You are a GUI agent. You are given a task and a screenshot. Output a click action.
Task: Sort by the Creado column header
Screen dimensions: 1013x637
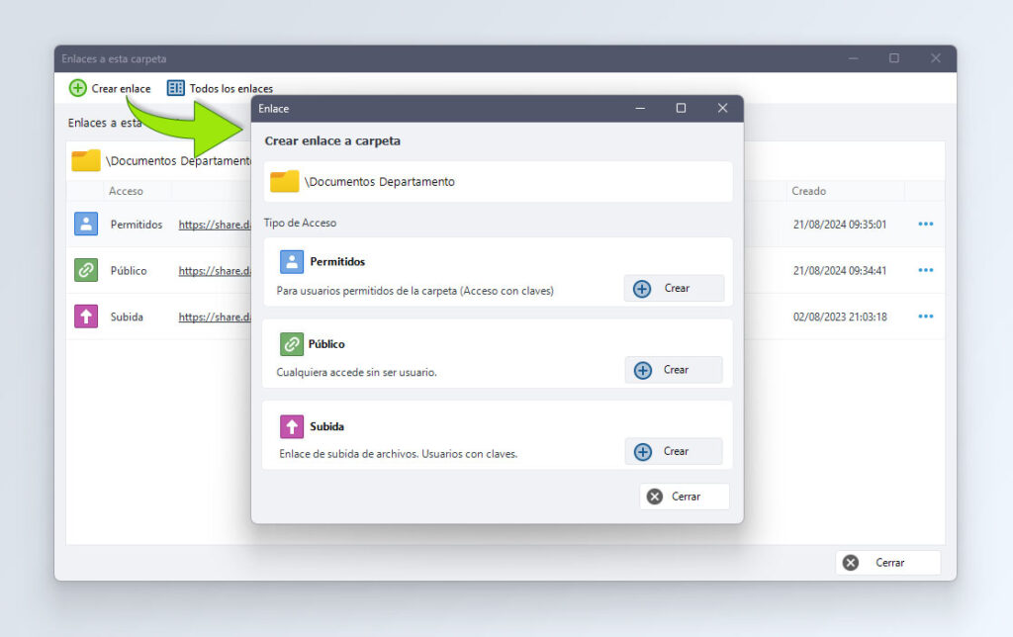(x=808, y=191)
